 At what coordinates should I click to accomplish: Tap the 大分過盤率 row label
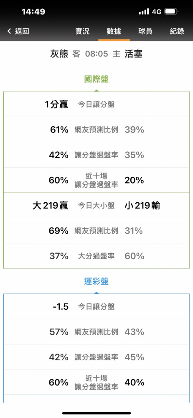(x=96, y=256)
